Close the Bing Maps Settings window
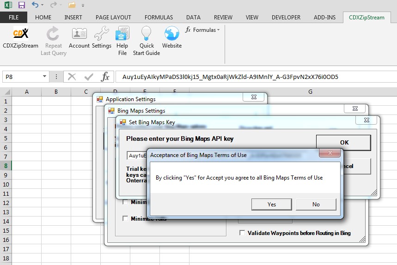397x265 pixels. pyautogui.click(x=355, y=108)
